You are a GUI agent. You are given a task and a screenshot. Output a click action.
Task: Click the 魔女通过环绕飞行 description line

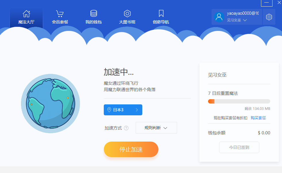pyautogui.click(x=121, y=83)
